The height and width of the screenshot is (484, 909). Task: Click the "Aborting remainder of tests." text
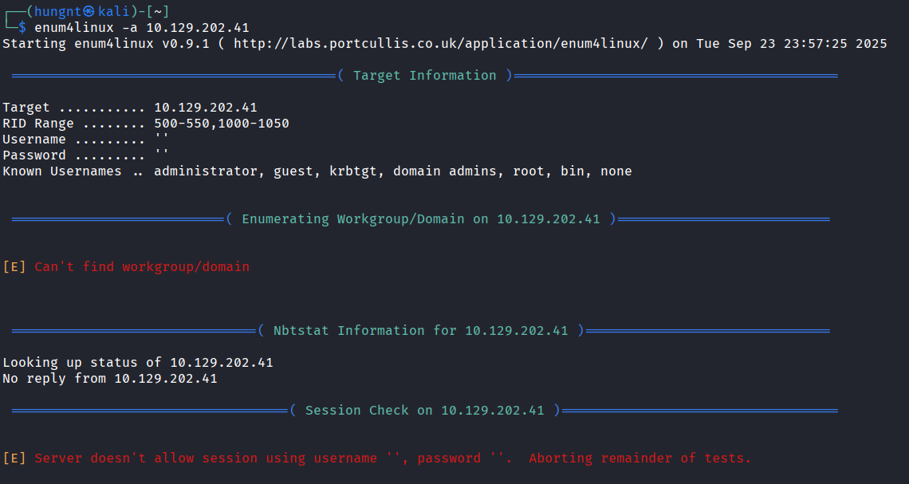coord(639,458)
